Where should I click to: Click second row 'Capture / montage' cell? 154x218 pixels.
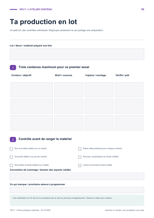[99, 106]
